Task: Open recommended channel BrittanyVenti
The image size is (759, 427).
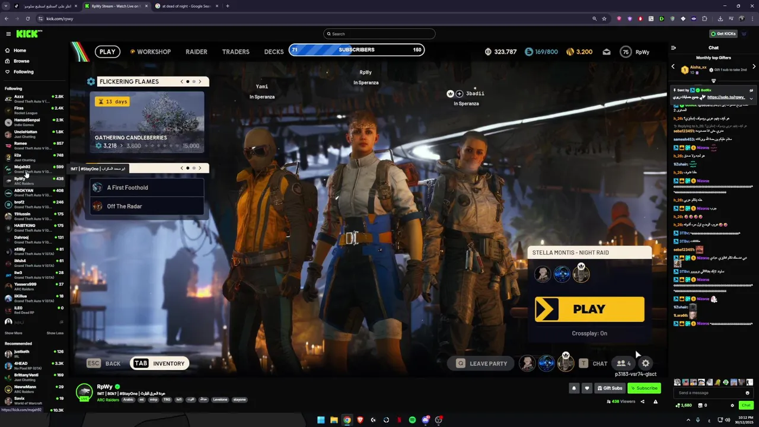Action: [x=35, y=377]
